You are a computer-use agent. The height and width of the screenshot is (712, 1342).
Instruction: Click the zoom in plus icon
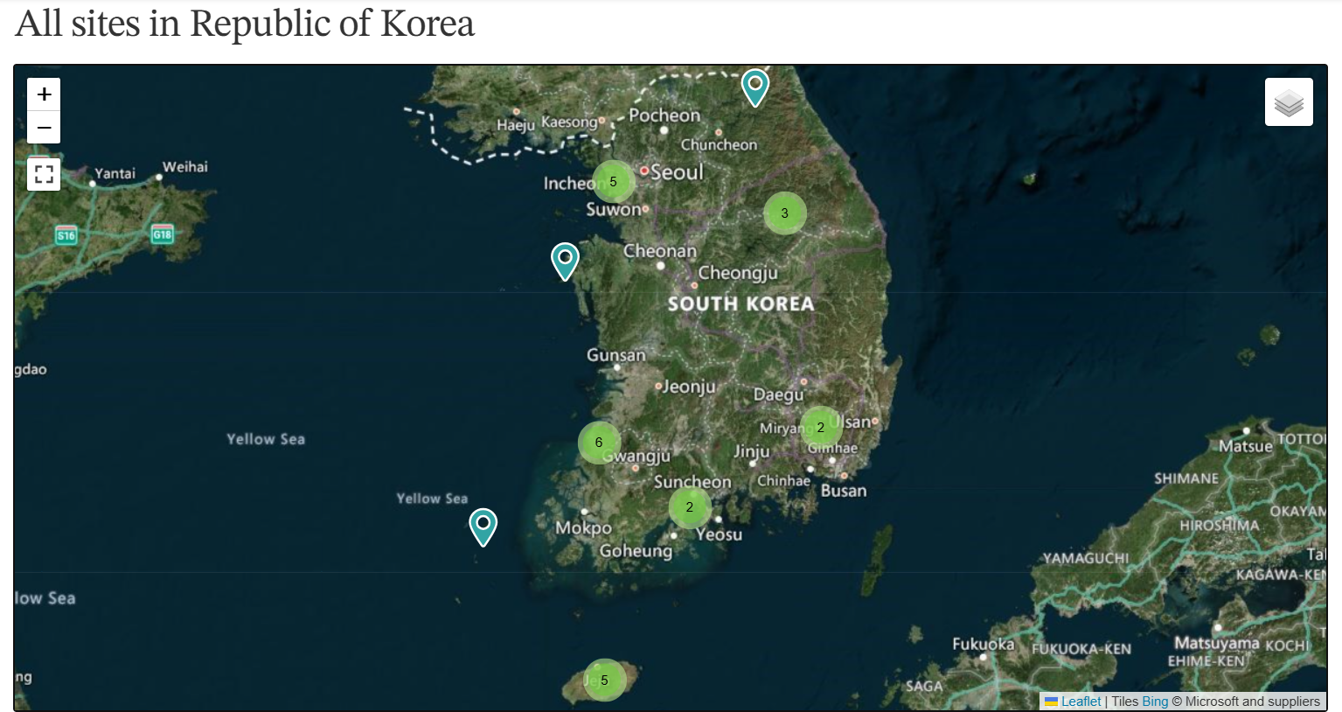43,94
